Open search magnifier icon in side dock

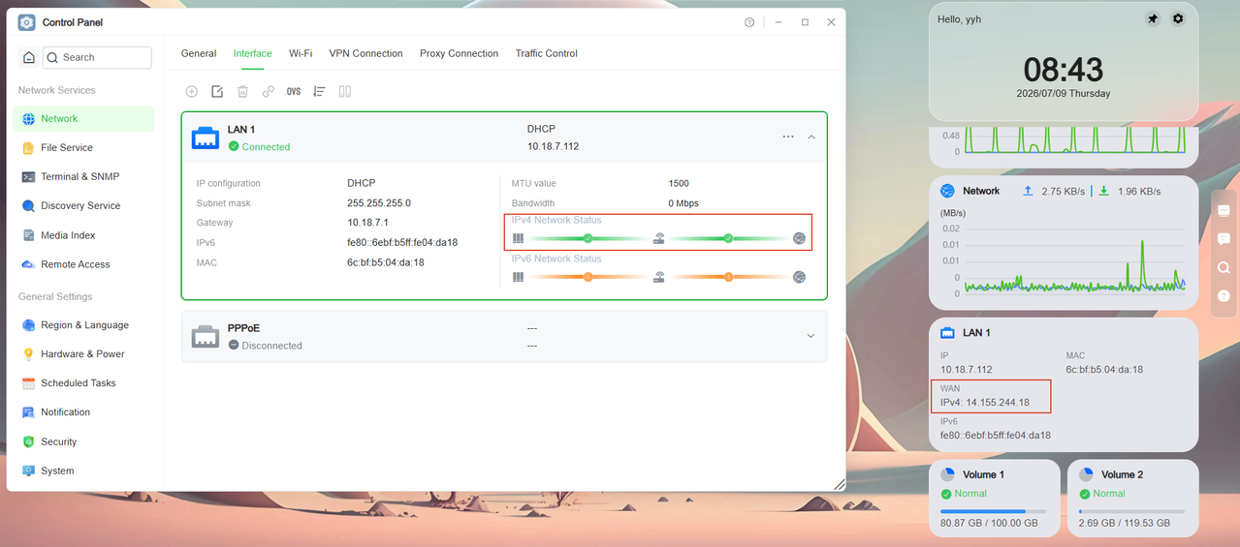(1224, 267)
